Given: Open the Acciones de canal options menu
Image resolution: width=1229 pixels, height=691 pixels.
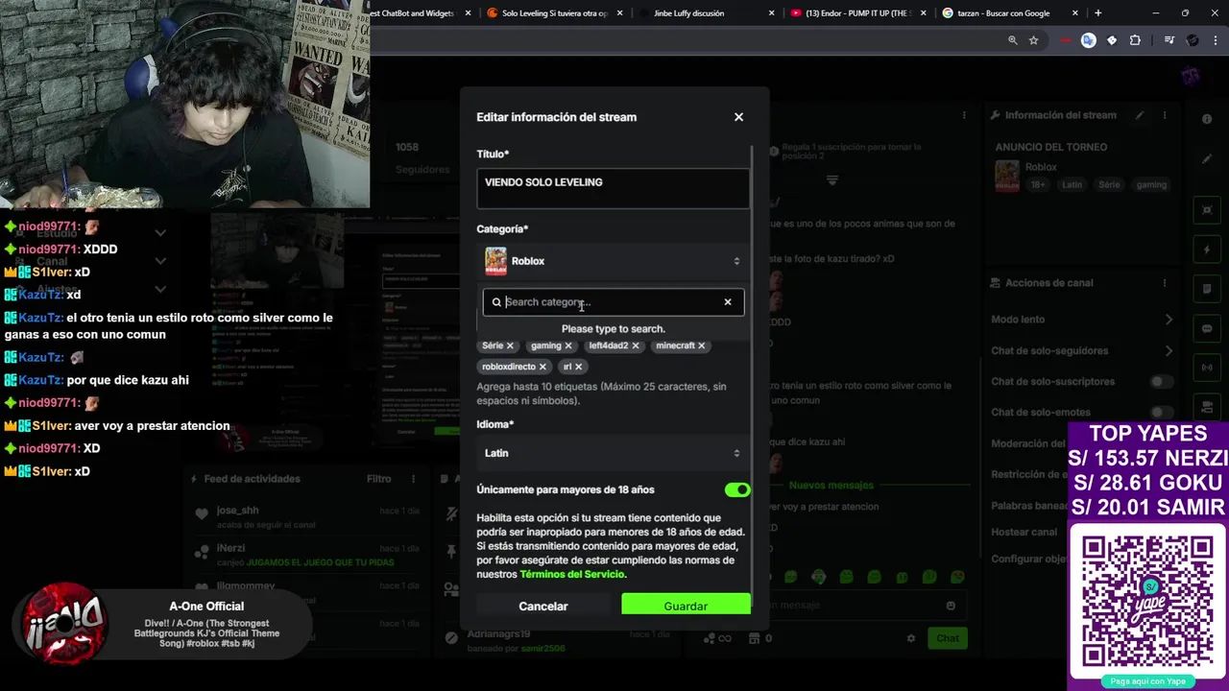Looking at the screenshot, I should tap(1165, 283).
